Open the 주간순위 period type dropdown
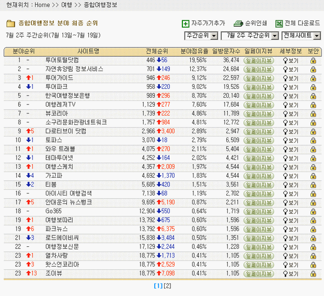The height and width of the screenshot is (296, 324). coord(201,36)
